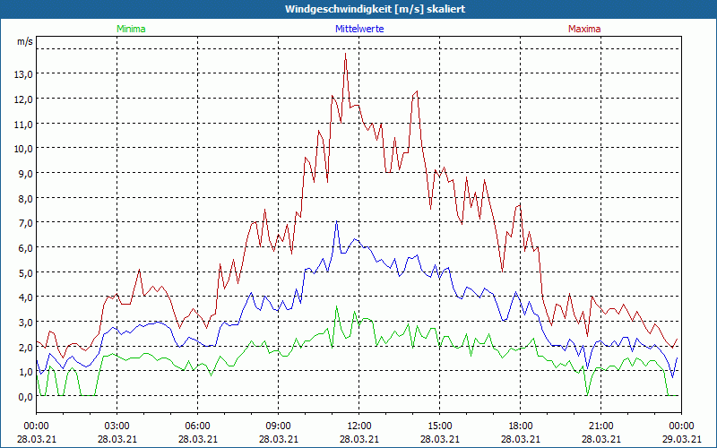The width and height of the screenshot is (717, 448).
Task: Click the red Maxima legend label
Action: tap(584, 29)
